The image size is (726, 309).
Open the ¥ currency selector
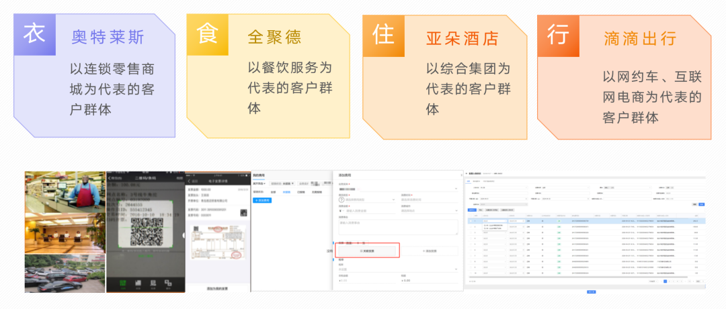tap(341, 210)
